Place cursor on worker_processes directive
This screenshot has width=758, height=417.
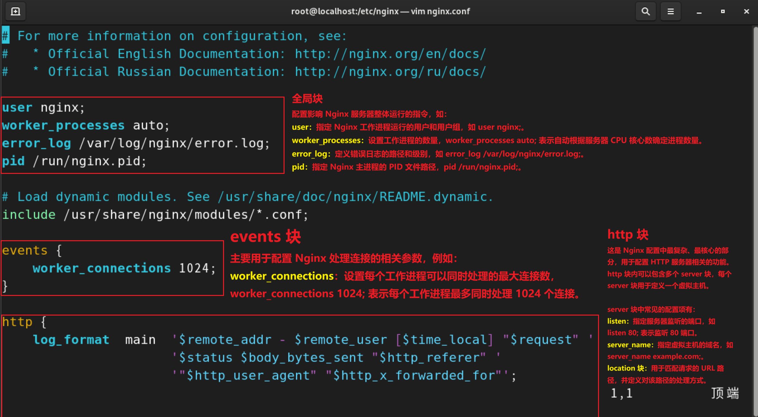coord(63,125)
